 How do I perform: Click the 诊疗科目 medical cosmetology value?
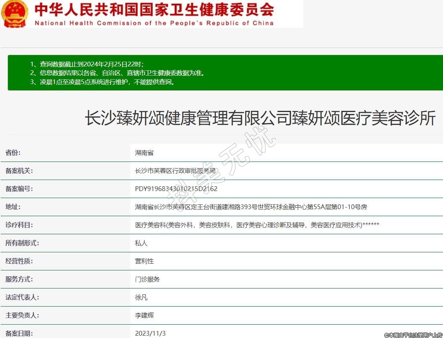257,225
